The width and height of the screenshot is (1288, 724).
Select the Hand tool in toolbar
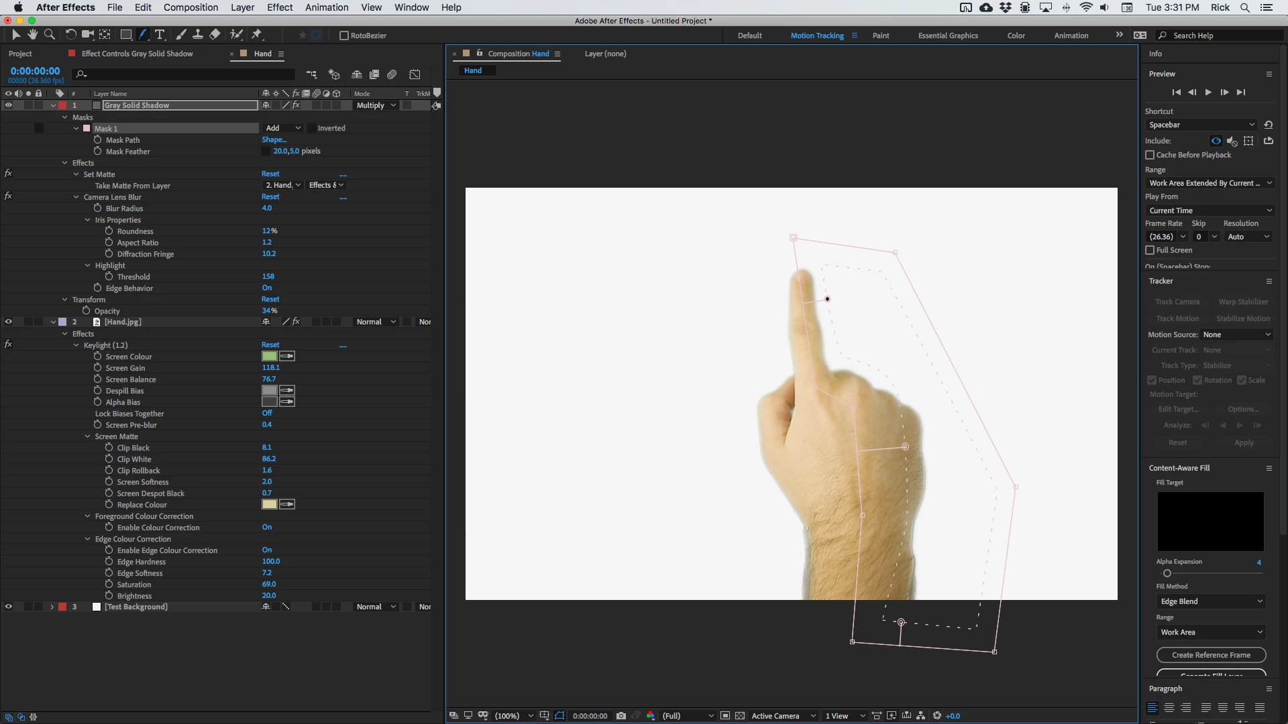coord(32,35)
